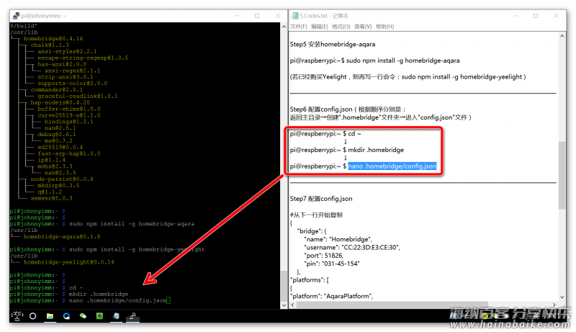Minimize the PuTTY terminal window
The height and width of the screenshot is (332, 576).
pyautogui.click(x=237, y=16)
